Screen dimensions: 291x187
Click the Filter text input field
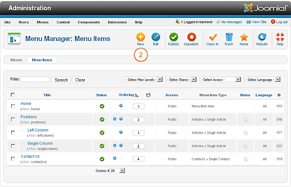click(35, 80)
